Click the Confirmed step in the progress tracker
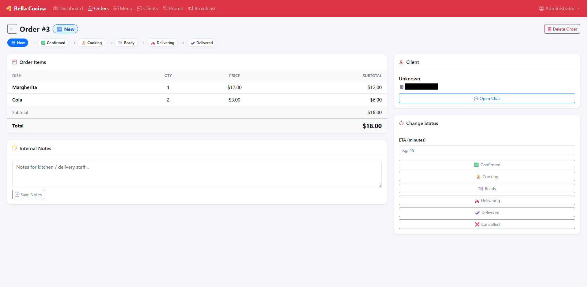 53,43
